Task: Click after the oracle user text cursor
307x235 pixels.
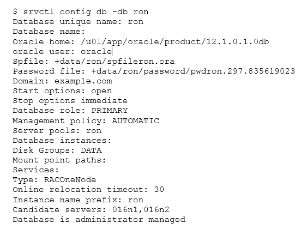Action: [x=112, y=51]
